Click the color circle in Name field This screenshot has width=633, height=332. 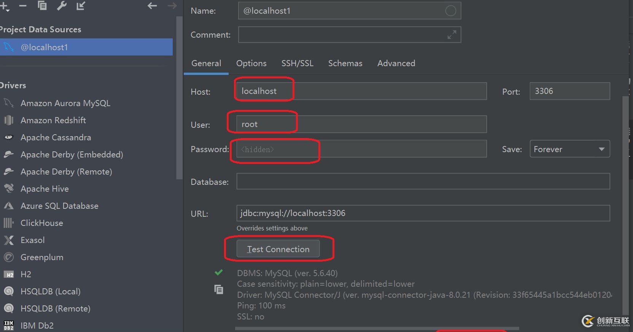(x=450, y=11)
